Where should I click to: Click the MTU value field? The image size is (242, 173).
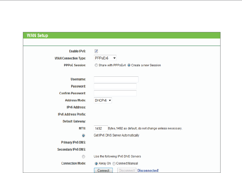(x=101, y=129)
